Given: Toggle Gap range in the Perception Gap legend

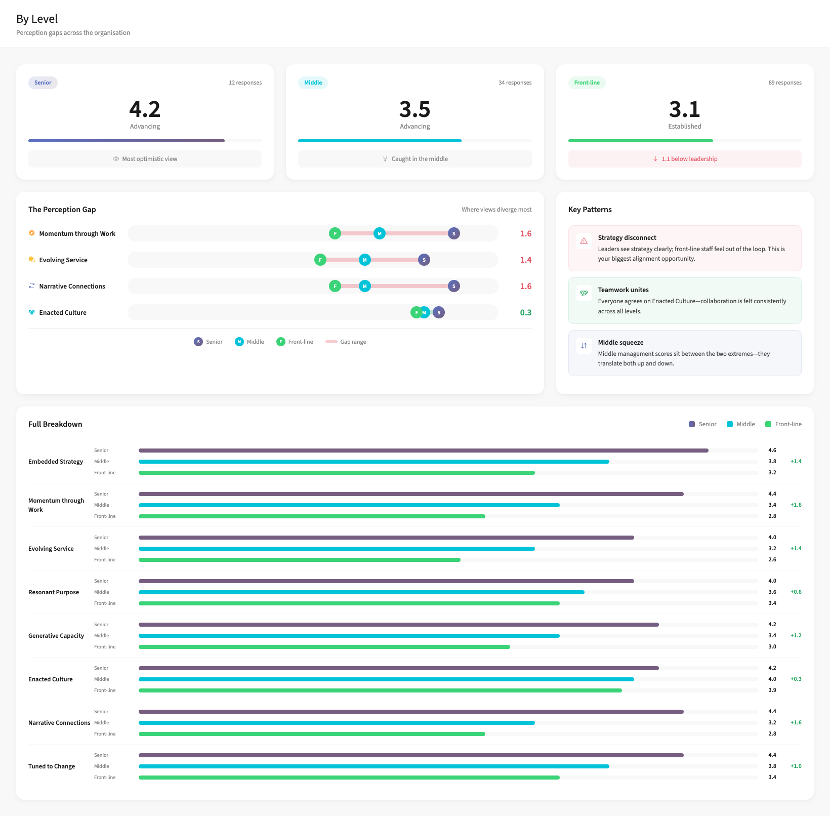Looking at the screenshot, I should pos(346,342).
